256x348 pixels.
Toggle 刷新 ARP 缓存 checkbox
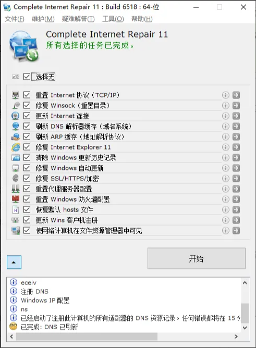pos(27,136)
